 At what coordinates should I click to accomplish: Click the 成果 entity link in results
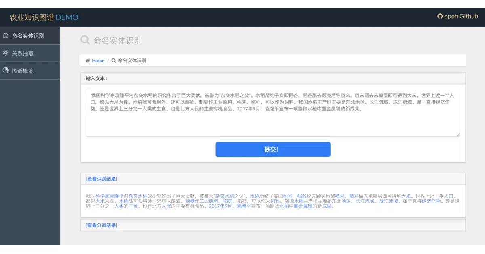tap(327, 206)
